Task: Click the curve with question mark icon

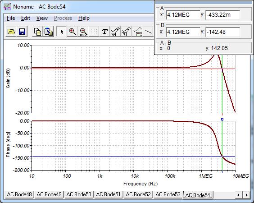Action: click(x=127, y=31)
